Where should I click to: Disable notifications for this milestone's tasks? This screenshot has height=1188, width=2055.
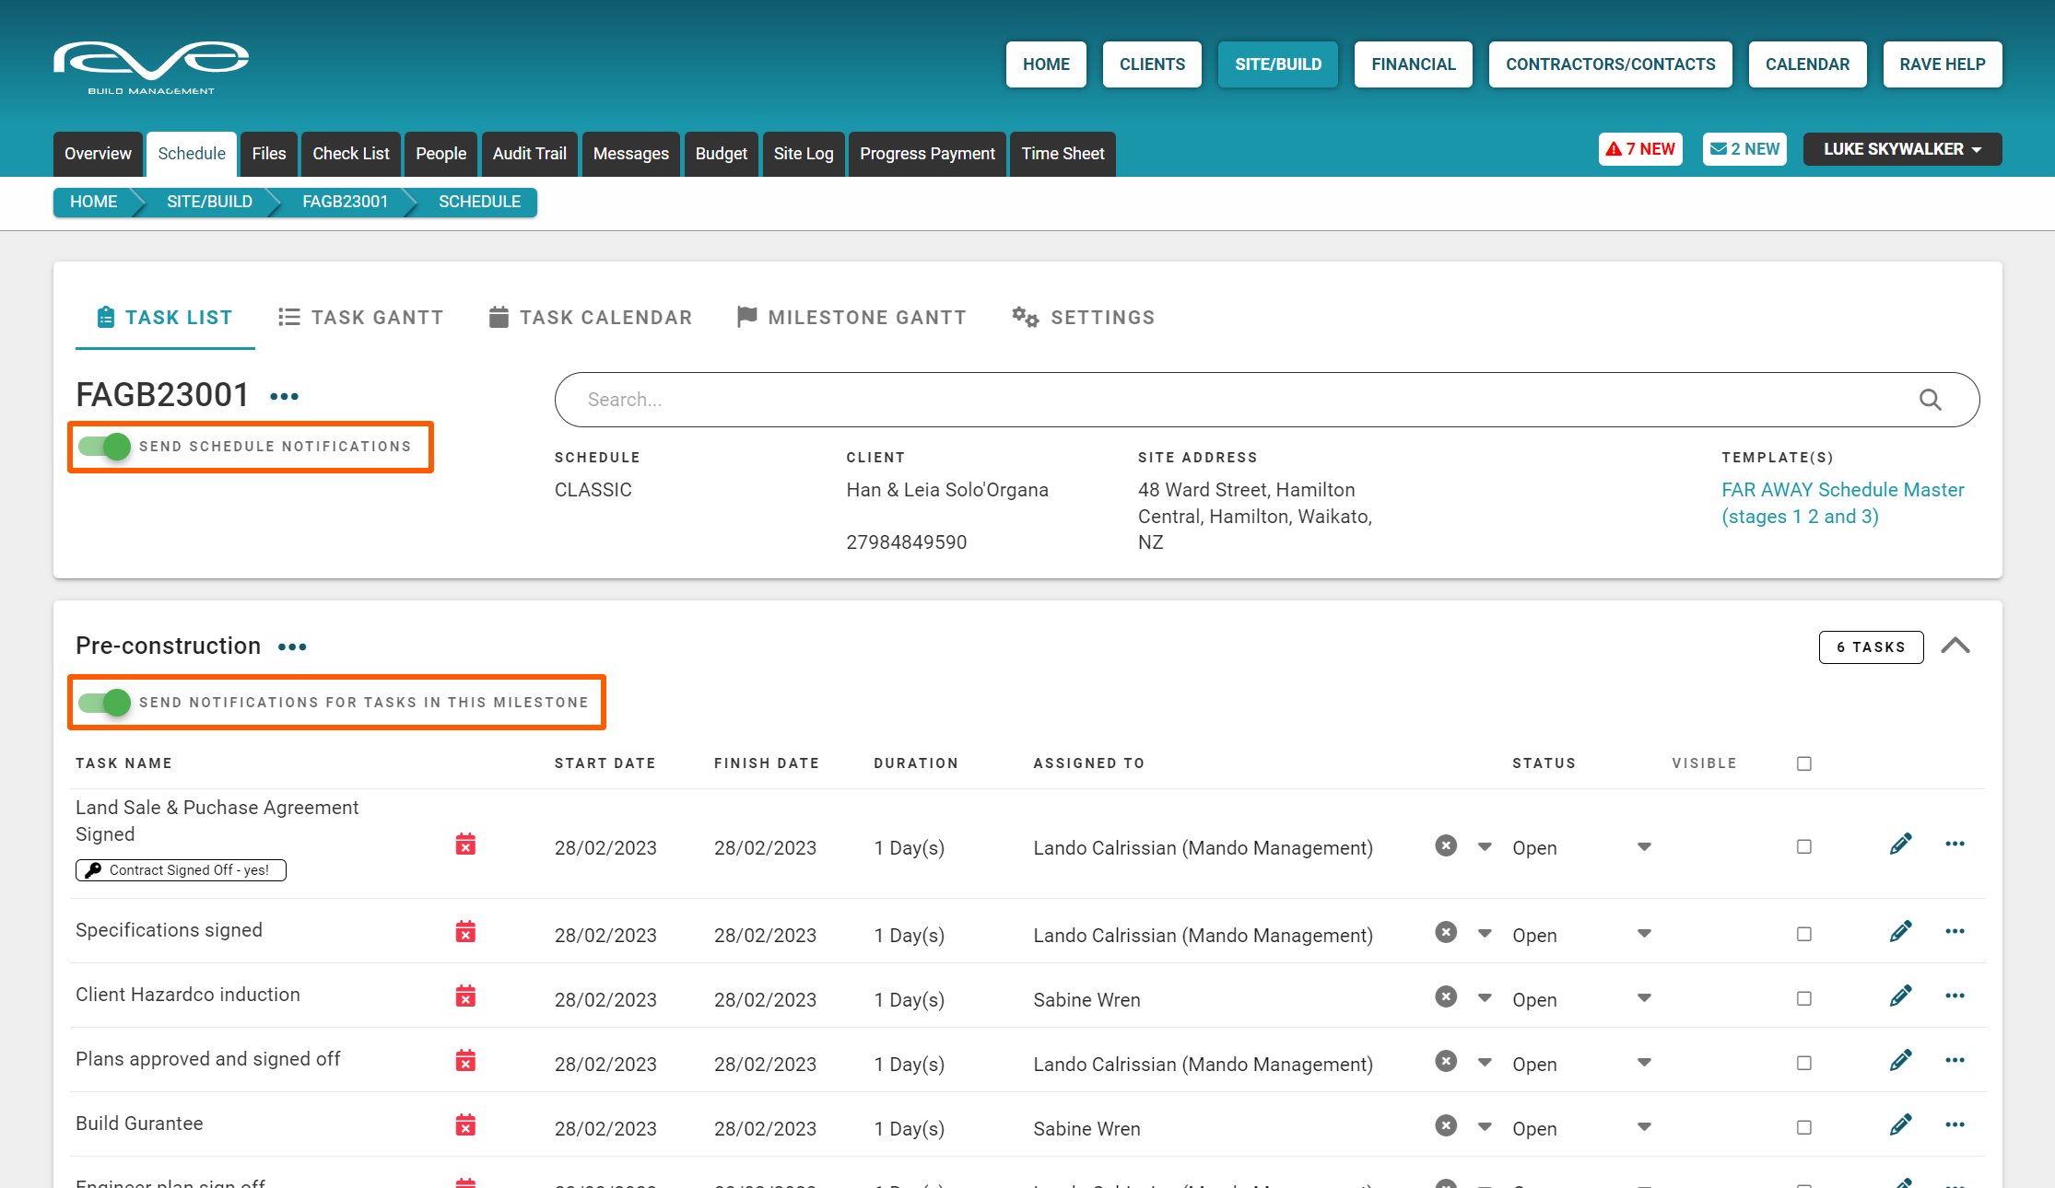click(x=104, y=703)
